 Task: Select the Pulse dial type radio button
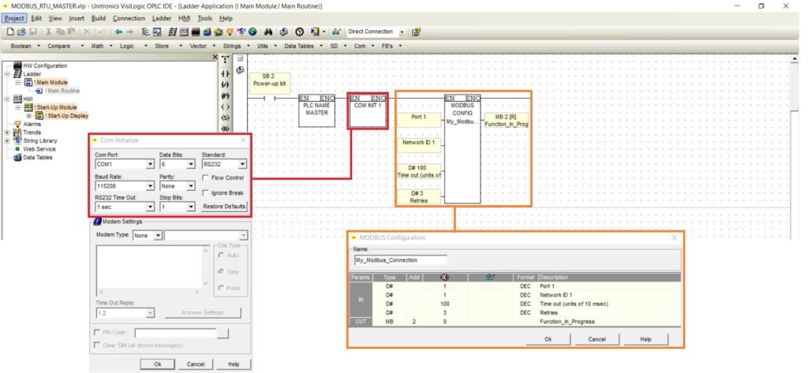point(221,288)
